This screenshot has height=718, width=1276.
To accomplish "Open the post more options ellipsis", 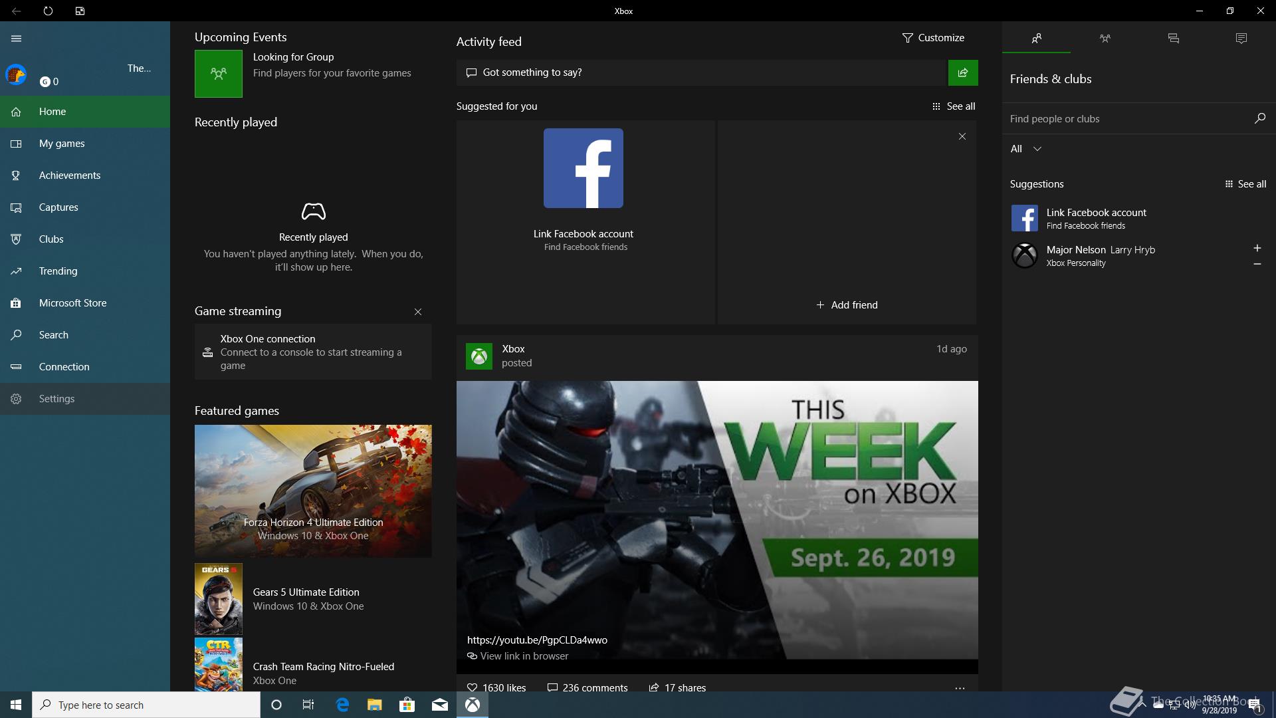I will coord(960,688).
